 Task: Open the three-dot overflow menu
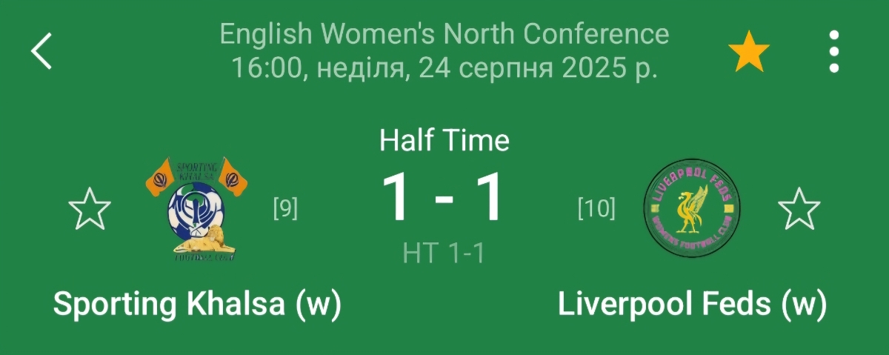click(834, 52)
